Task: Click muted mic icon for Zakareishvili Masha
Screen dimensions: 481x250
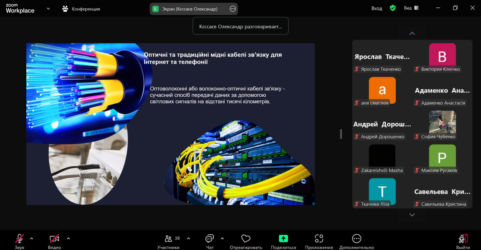Action: (x=357, y=170)
